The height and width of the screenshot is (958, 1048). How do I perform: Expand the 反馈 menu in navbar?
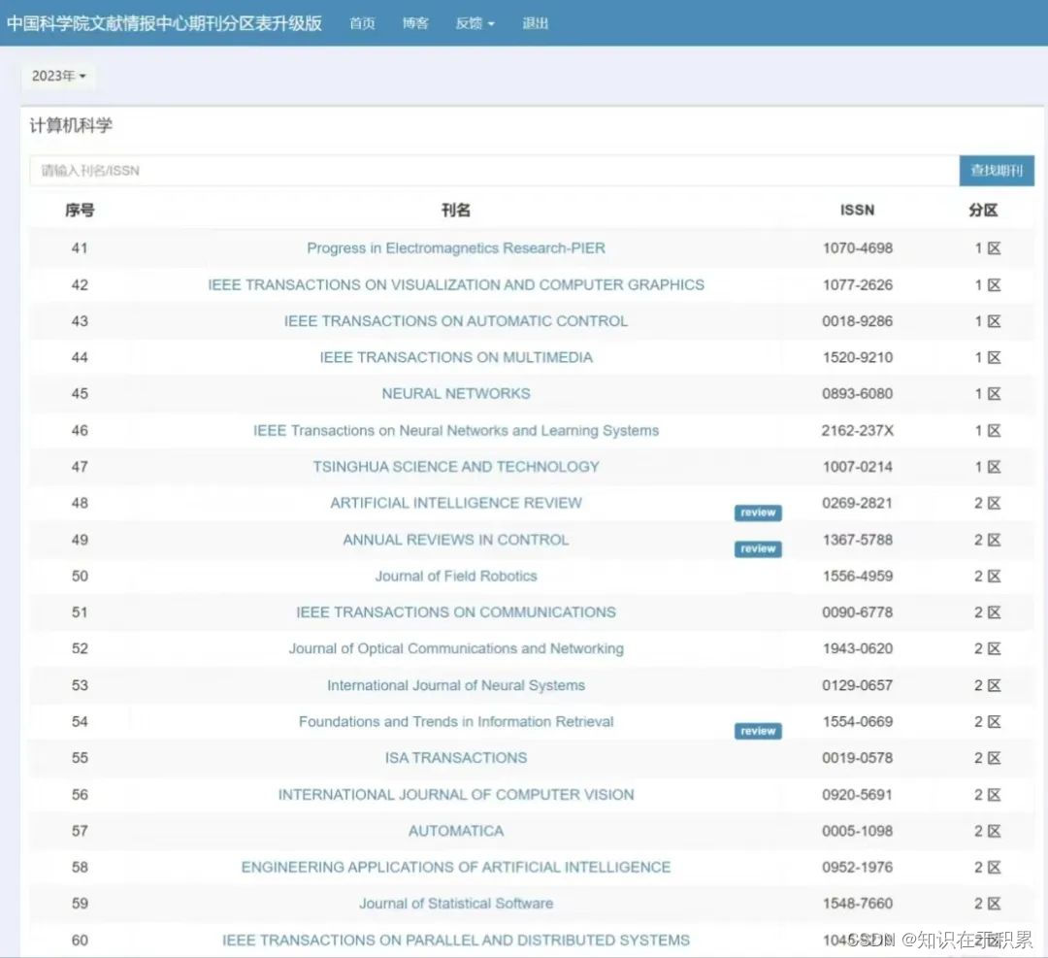[x=475, y=23]
